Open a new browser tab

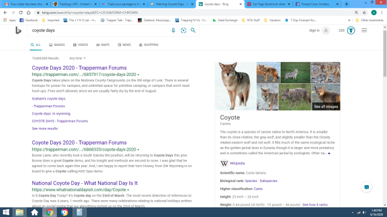(346, 4)
